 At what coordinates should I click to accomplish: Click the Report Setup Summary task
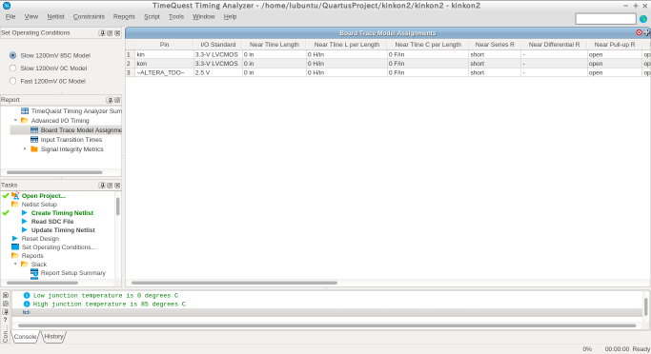pyautogui.click(x=73, y=273)
